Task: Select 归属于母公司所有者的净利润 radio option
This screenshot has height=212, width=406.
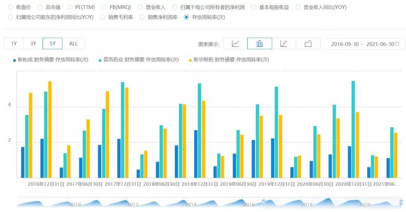Action: point(175,7)
